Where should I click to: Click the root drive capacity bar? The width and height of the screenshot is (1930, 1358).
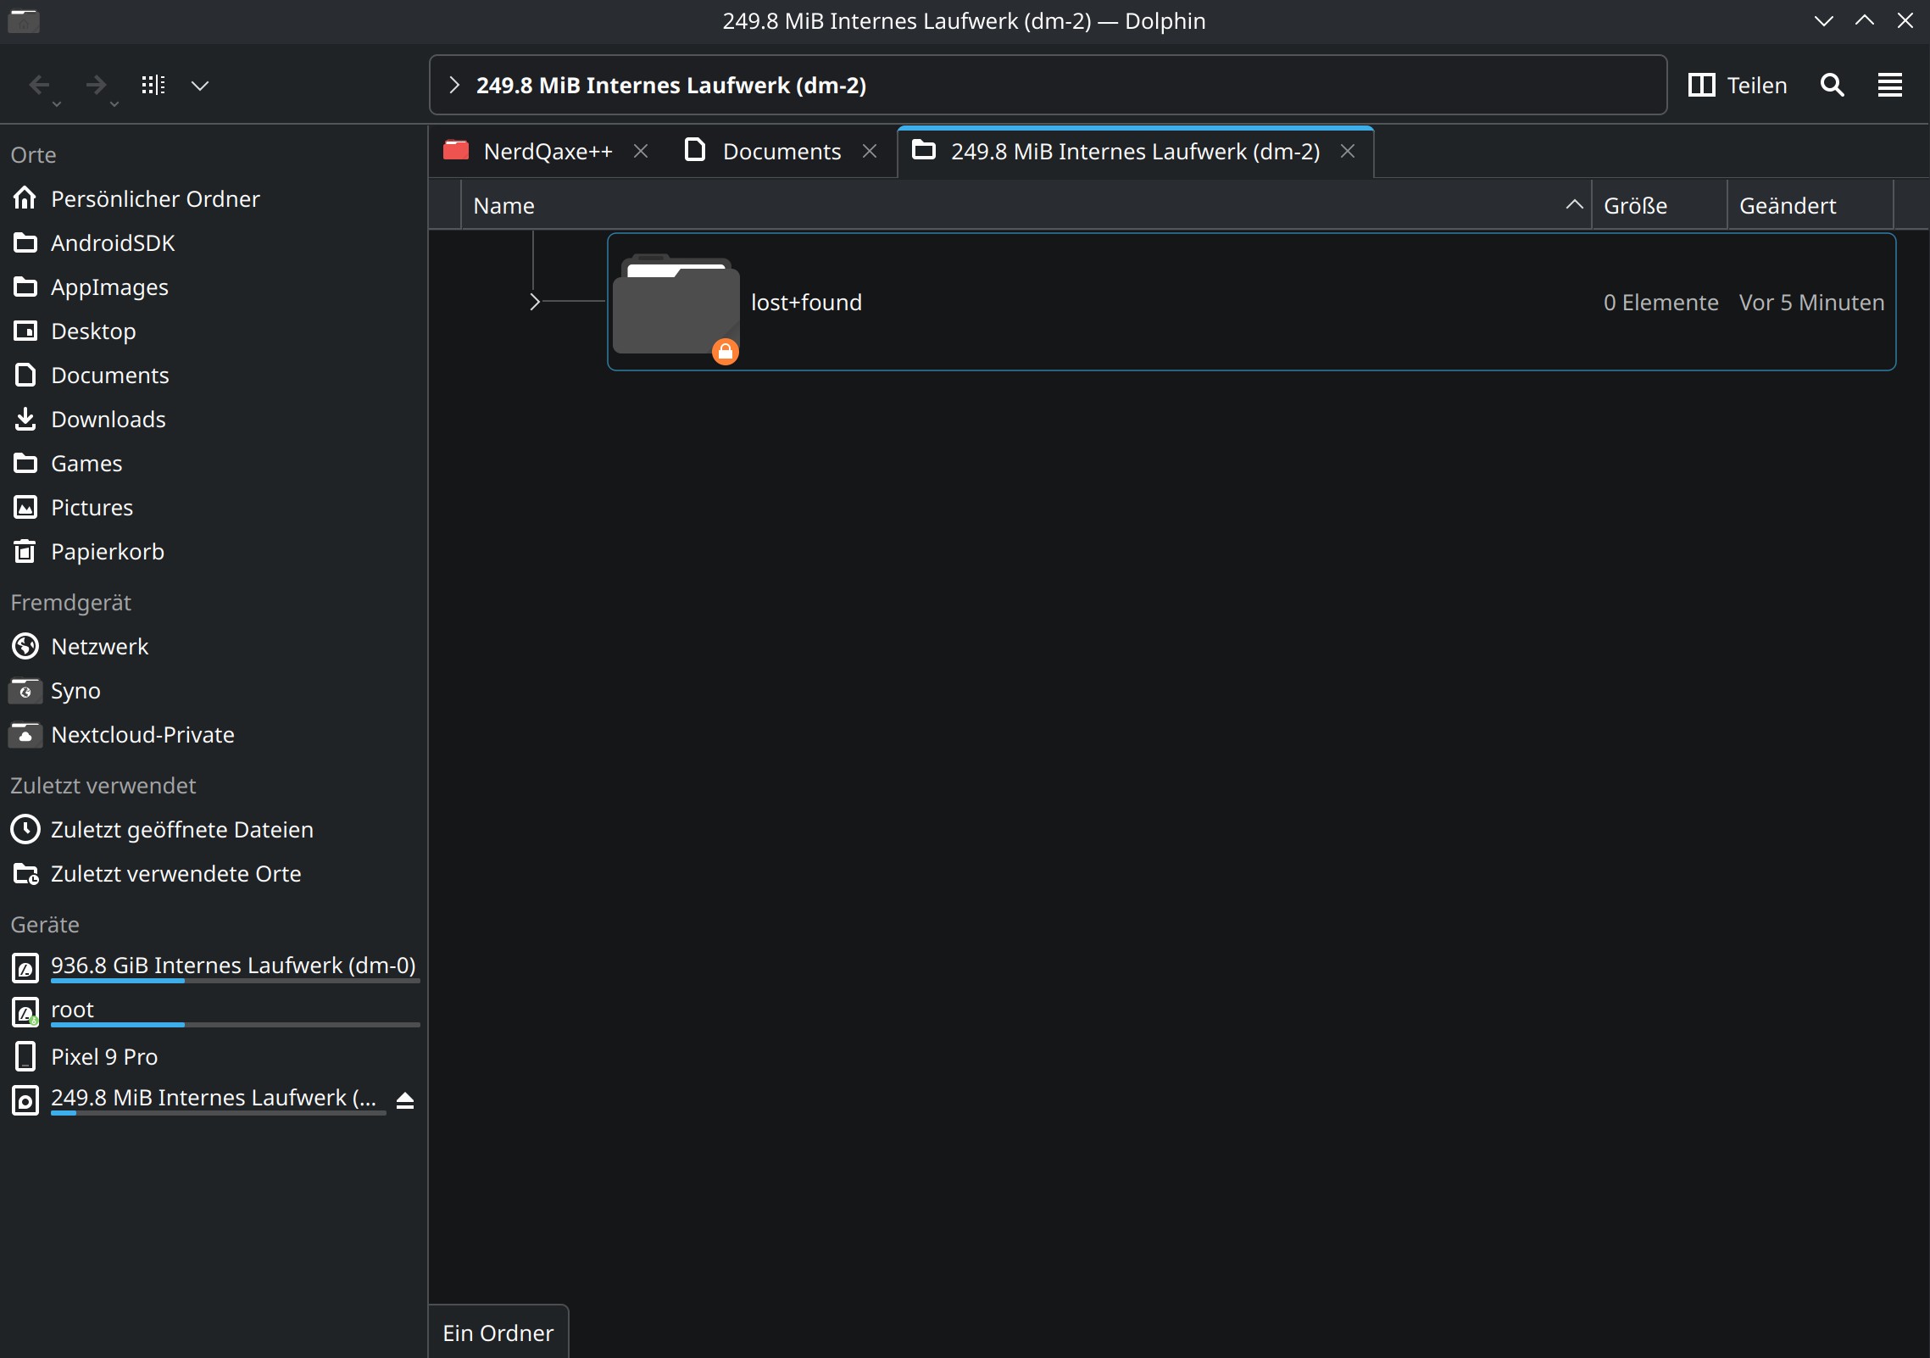(x=235, y=1025)
